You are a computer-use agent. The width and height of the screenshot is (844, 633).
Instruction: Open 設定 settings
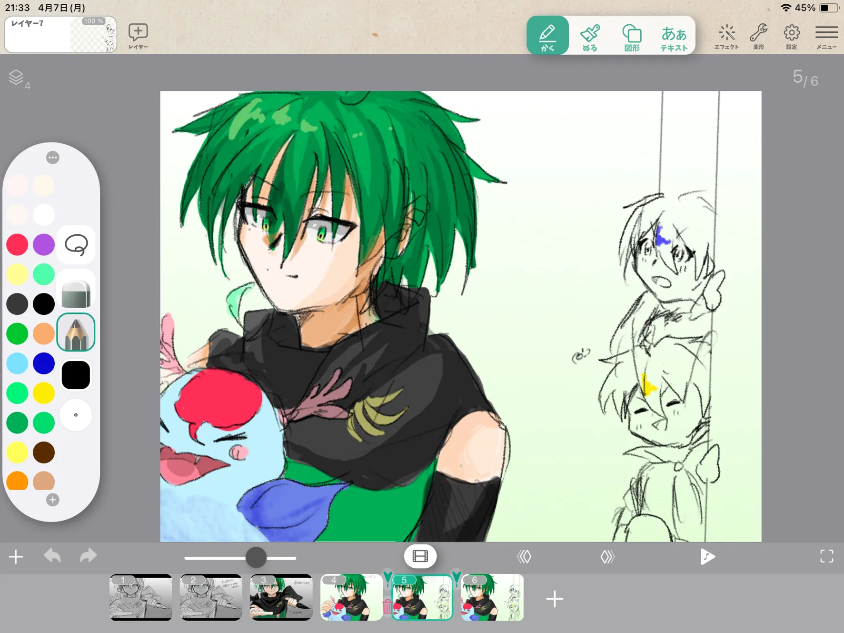791,37
